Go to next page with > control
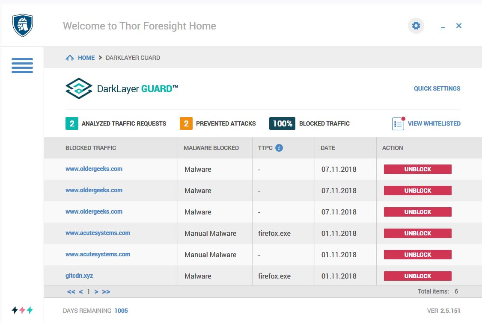This screenshot has height=323, width=482. [96, 292]
